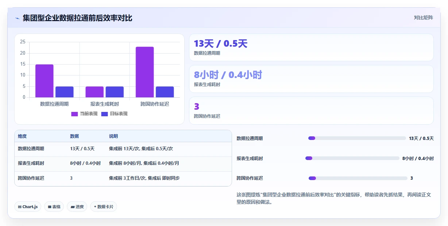448x226 pixels.
Task: Click the 报表生成耗时 chart axis label
Action: click(105, 104)
